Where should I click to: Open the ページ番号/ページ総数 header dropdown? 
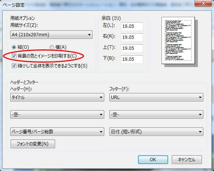point(57,132)
